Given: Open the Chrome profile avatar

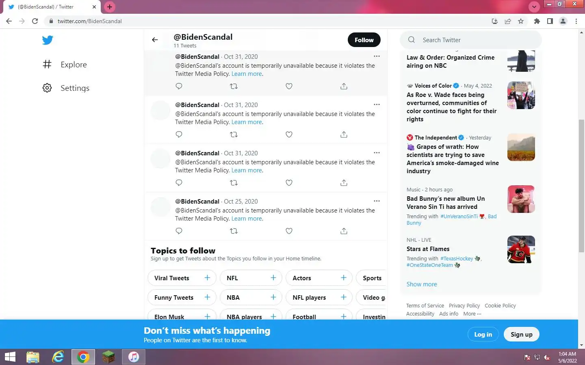Looking at the screenshot, I should tap(563, 21).
